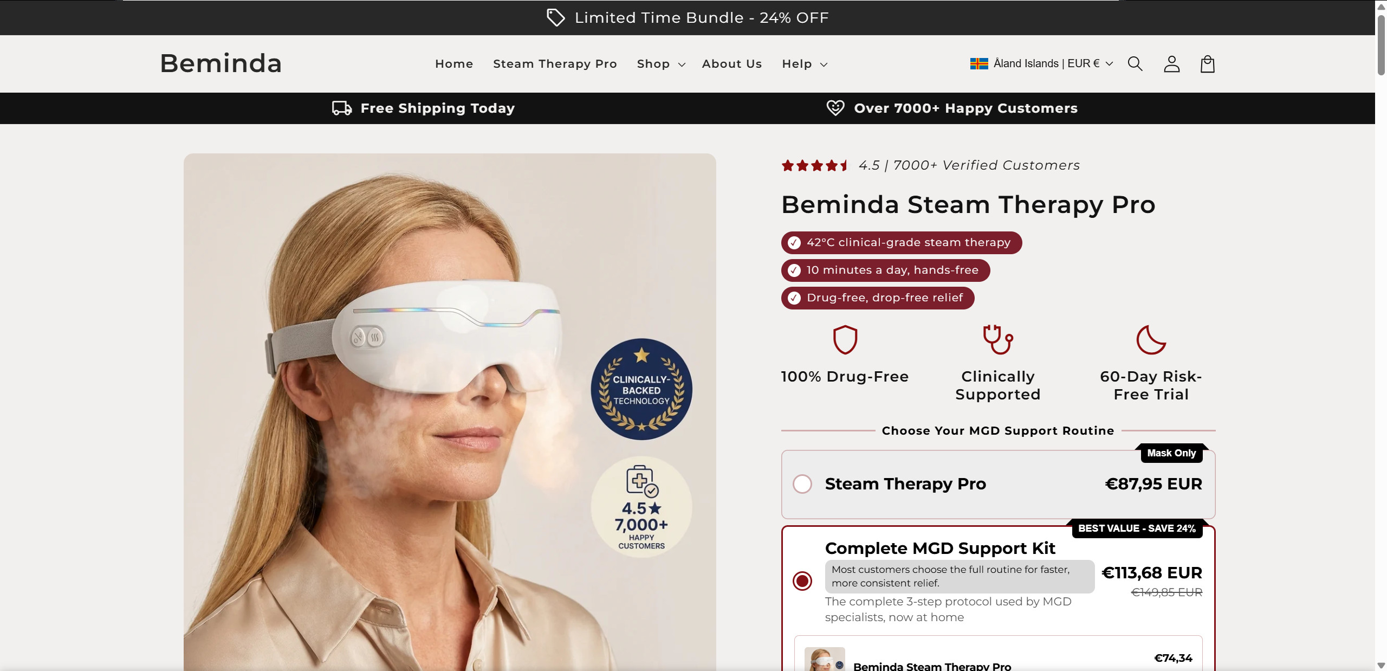Click the 4.5 star 7,000+ happy customers badge
This screenshot has height=671, width=1387.
click(641, 507)
